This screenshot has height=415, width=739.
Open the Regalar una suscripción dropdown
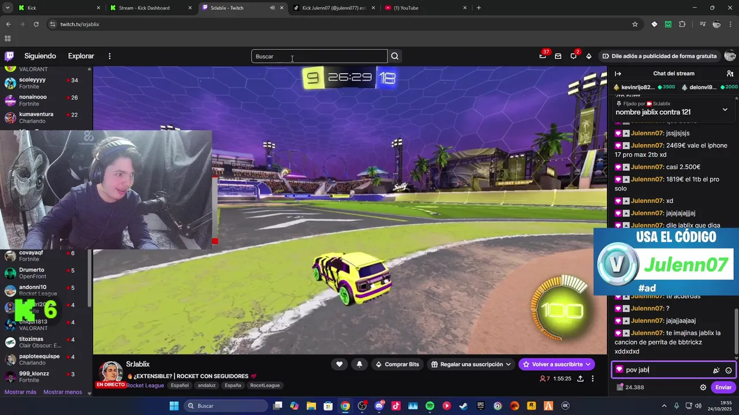tap(472, 364)
